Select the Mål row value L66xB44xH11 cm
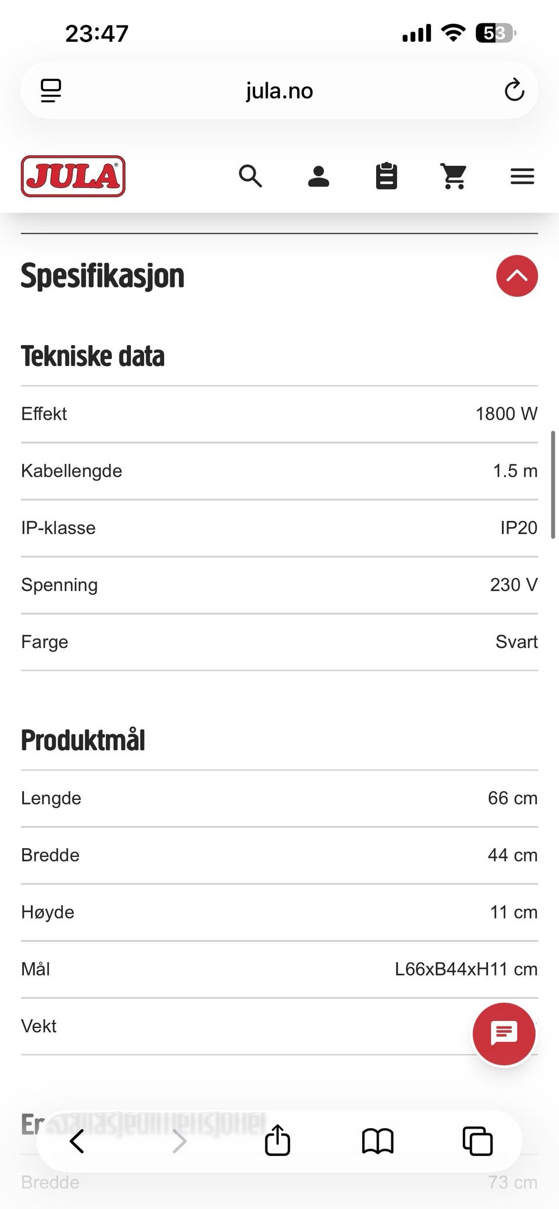This screenshot has height=1209, width=559. tap(466, 969)
